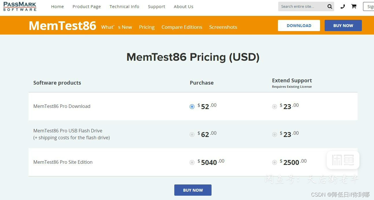Choose Site Edition $2500 extend support
This screenshot has height=200, width=374.
[274, 163]
